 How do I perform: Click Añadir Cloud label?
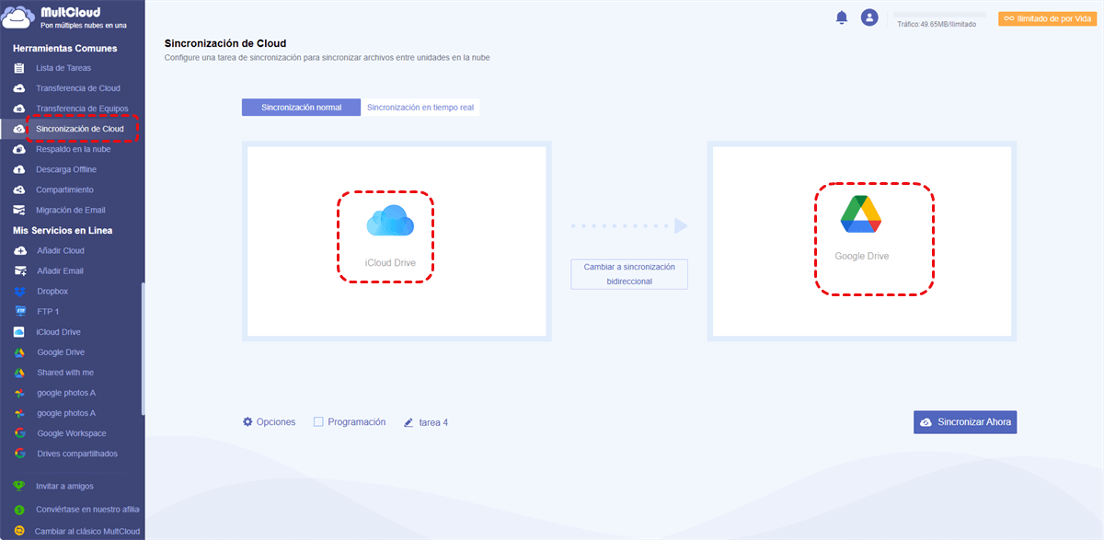[61, 250]
